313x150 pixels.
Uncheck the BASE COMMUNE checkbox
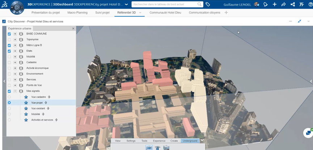coord(9,34)
